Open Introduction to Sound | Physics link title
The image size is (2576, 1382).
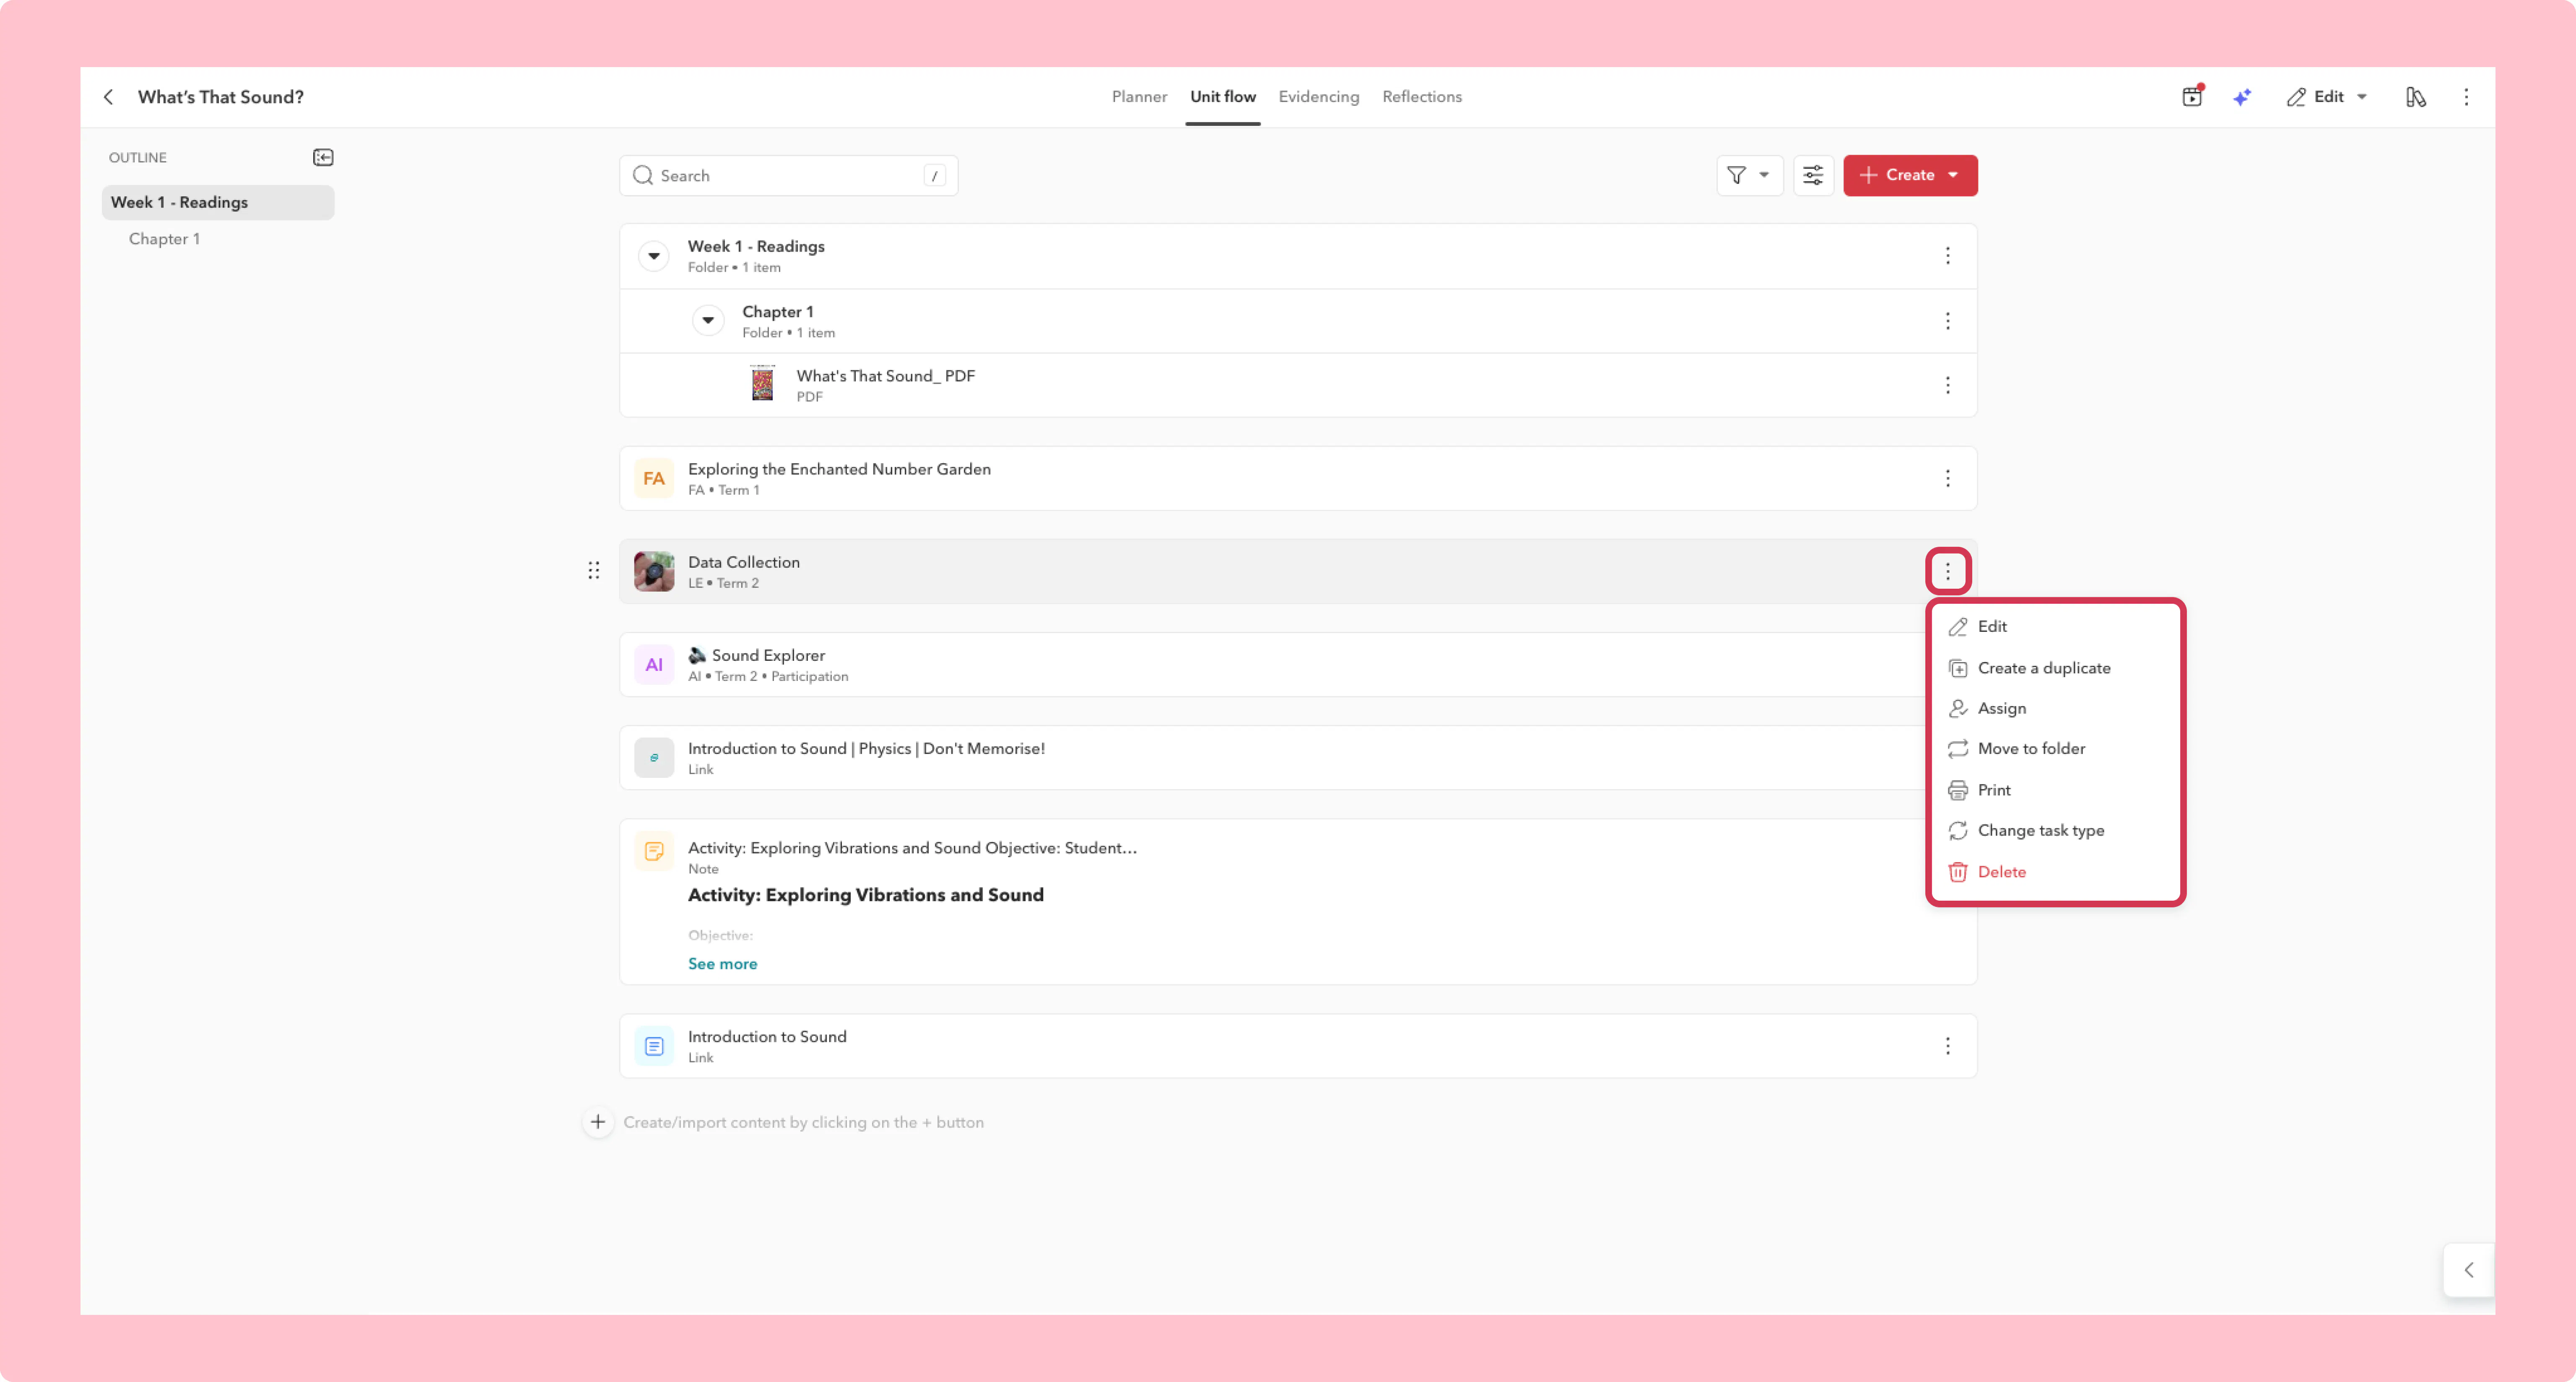pyautogui.click(x=866, y=748)
